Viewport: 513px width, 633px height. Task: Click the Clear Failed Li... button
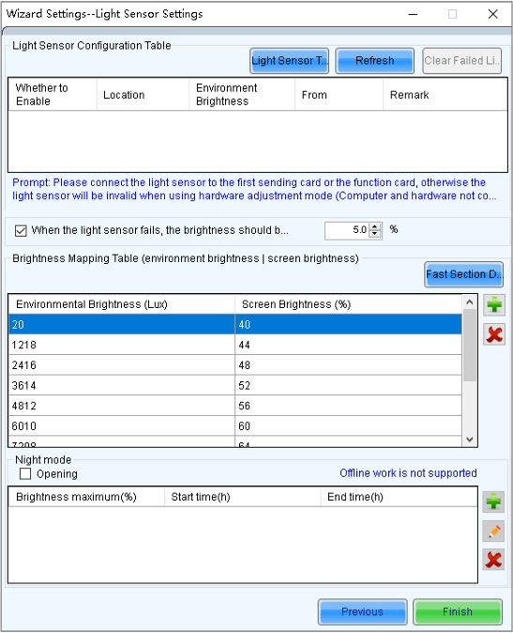(x=461, y=60)
